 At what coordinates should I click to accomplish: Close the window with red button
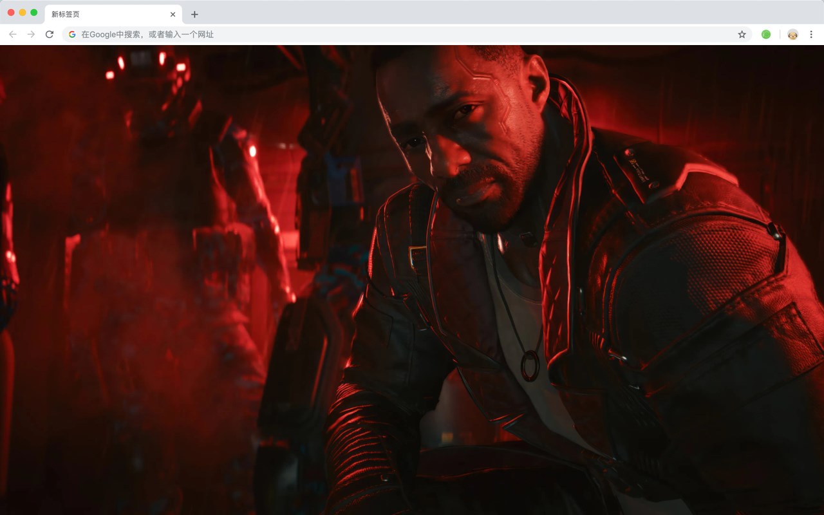[11, 12]
